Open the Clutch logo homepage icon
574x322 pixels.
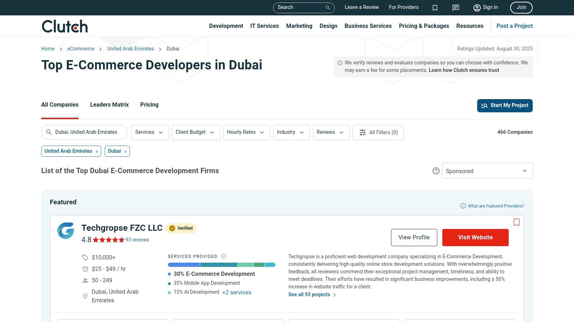[x=65, y=26]
